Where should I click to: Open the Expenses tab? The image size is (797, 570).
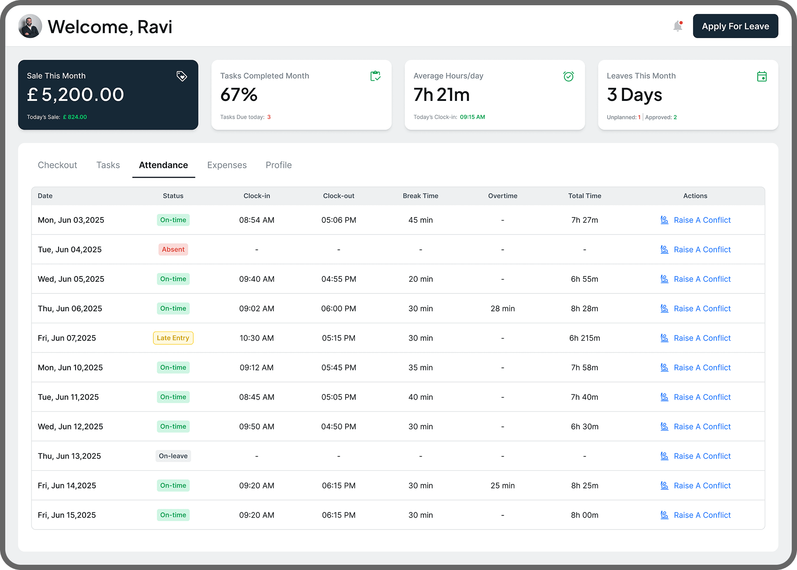click(x=227, y=165)
